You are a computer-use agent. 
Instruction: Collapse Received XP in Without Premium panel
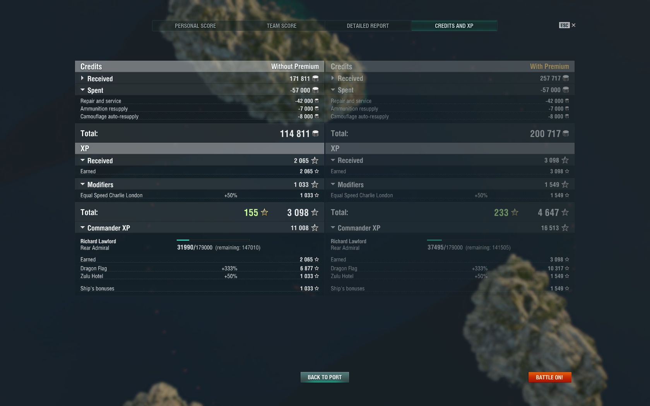pyautogui.click(x=82, y=160)
